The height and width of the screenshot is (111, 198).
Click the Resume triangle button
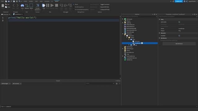pos(52,6)
